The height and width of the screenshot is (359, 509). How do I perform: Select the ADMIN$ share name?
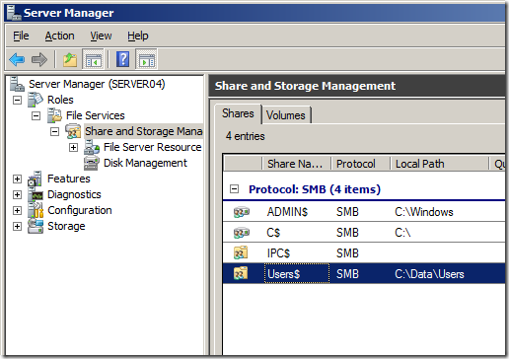pyautogui.click(x=287, y=212)
